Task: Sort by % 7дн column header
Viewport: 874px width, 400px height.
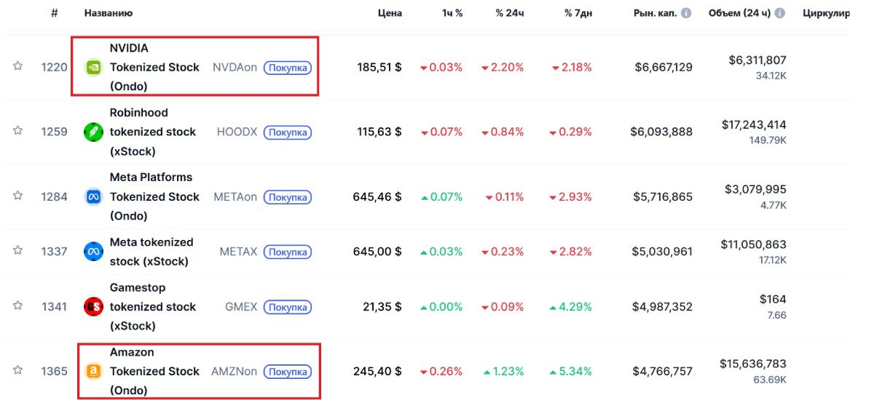Action: click(578, 13)
